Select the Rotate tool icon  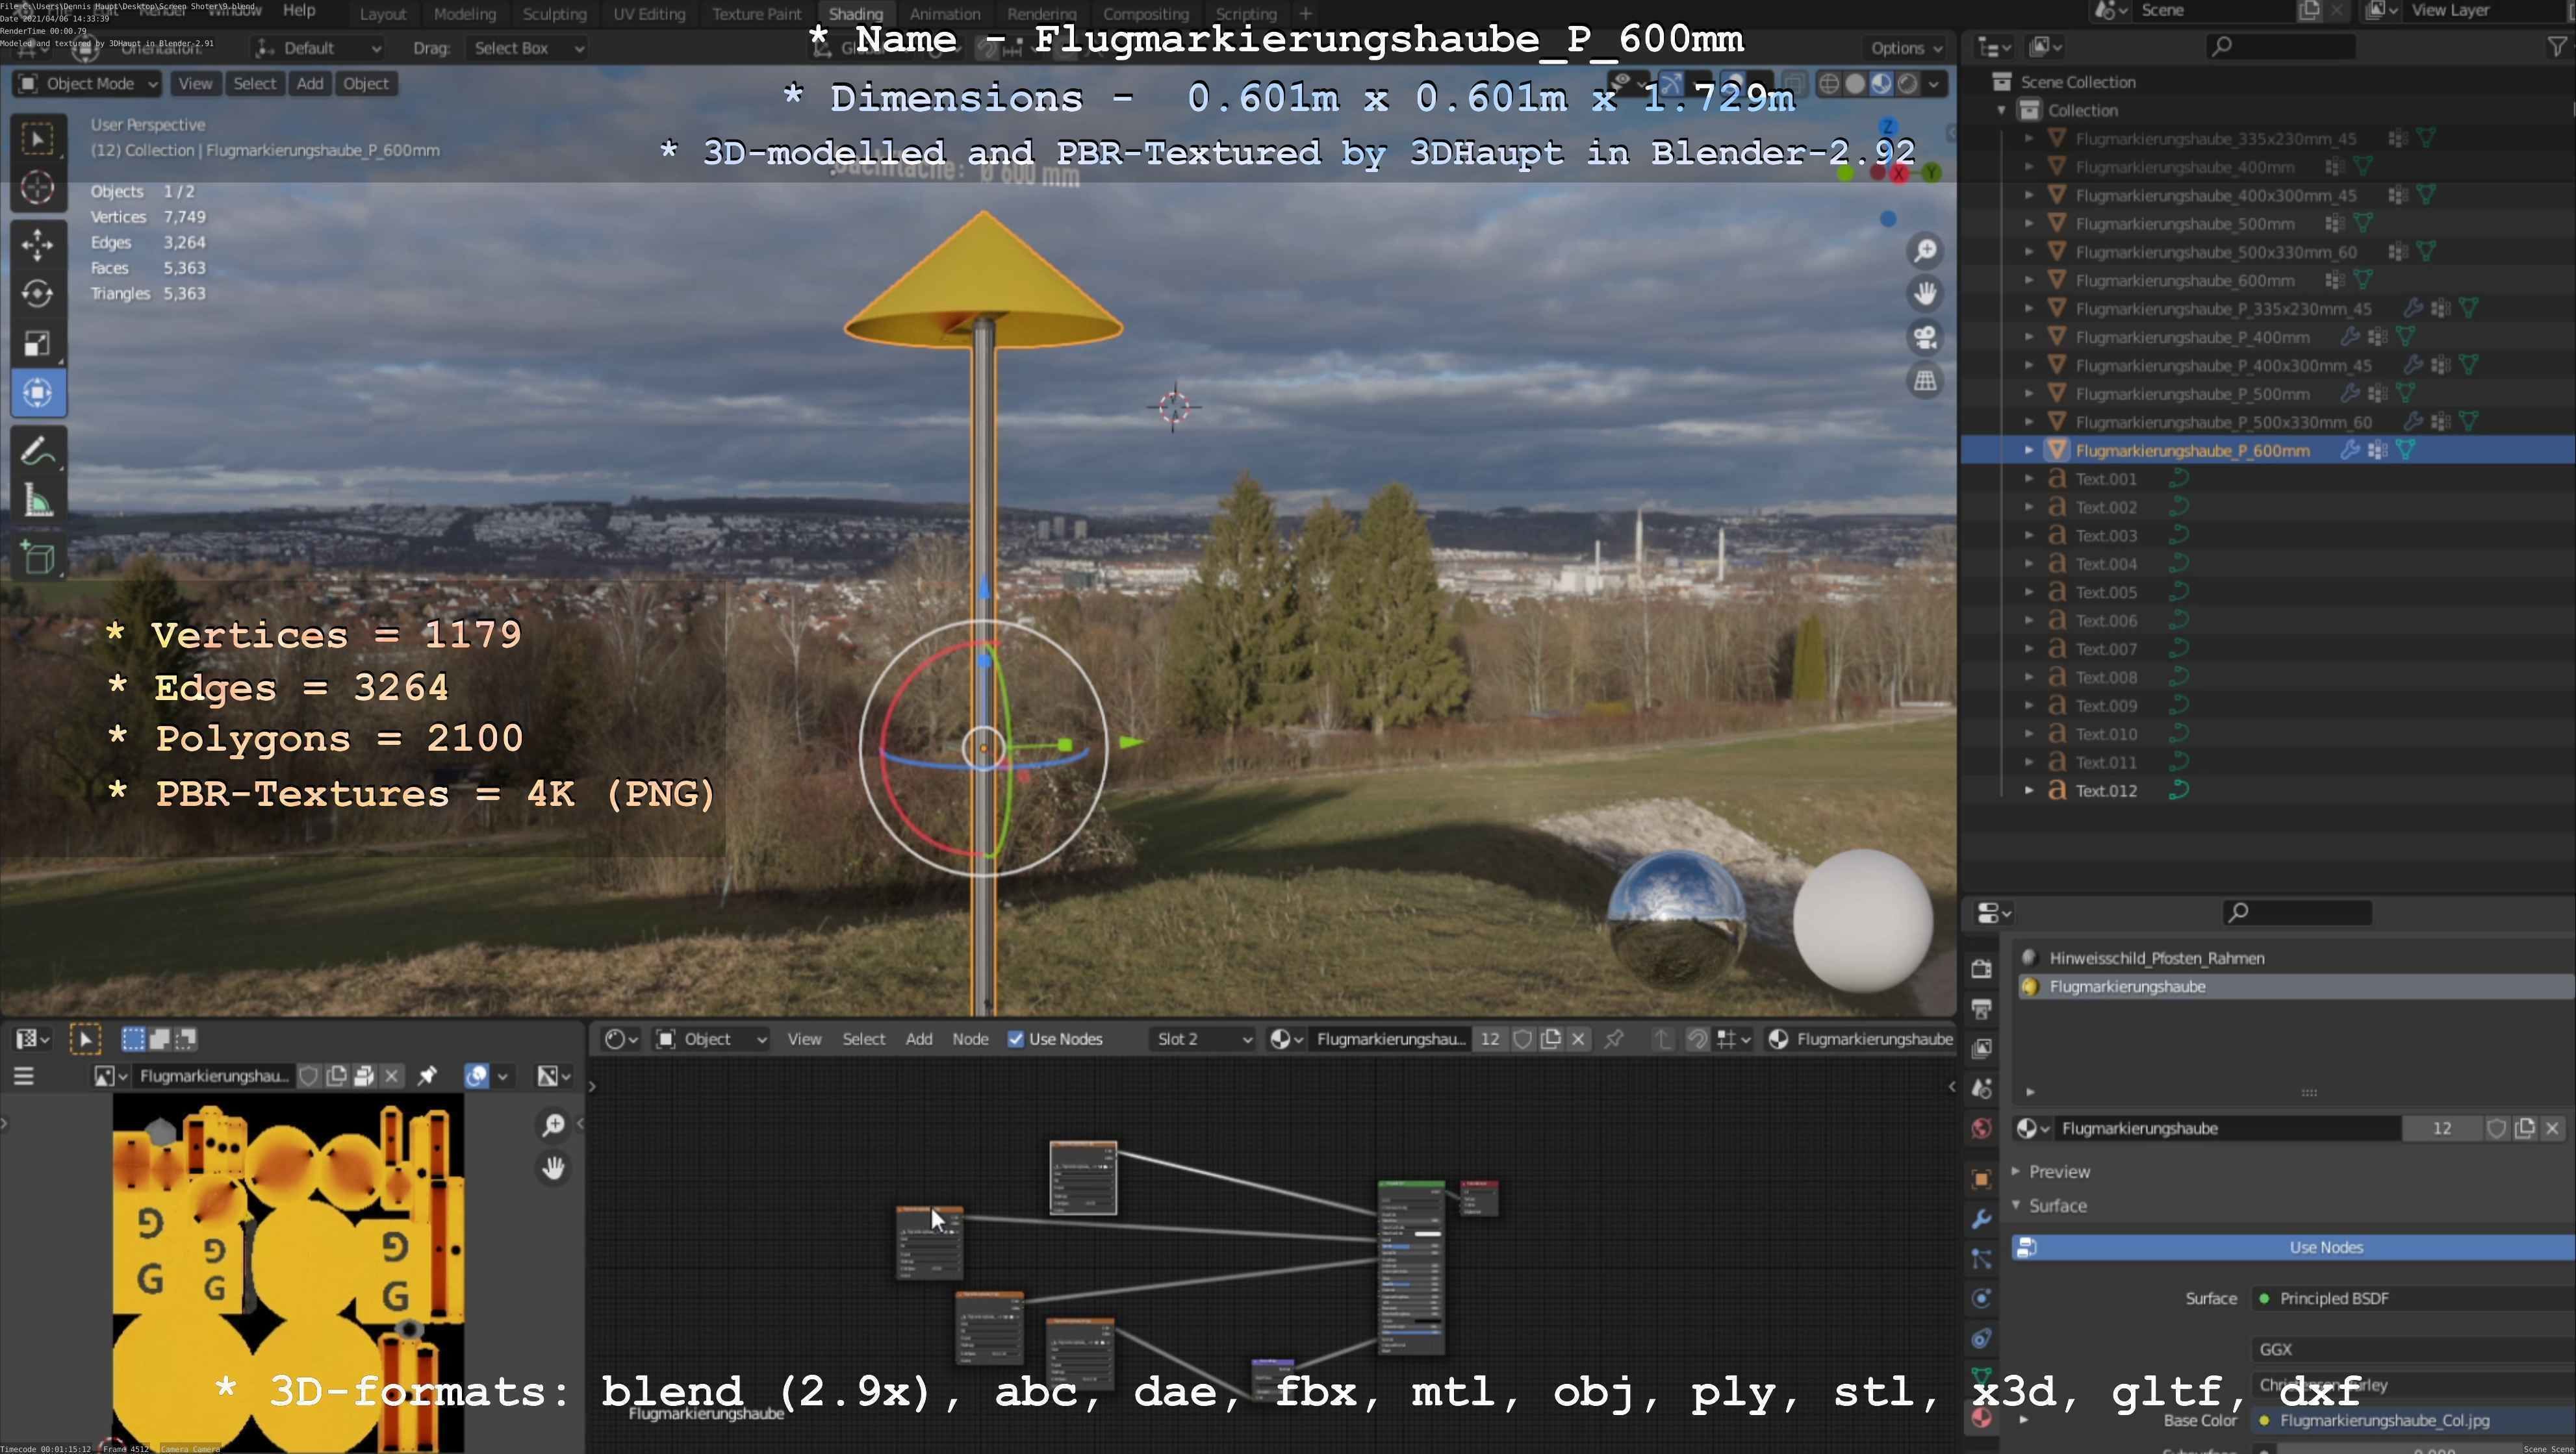(38, 294)
